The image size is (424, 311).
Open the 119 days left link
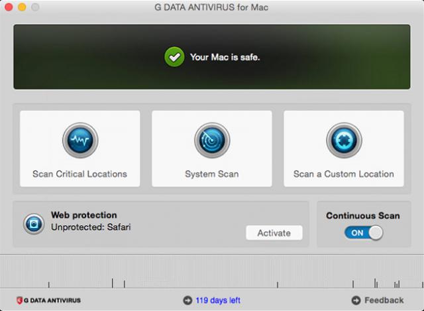218,300
